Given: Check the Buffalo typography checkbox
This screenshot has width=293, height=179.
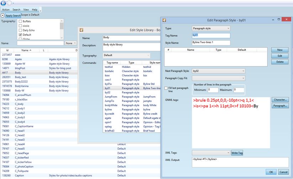Looking at the screenshot, I should [x=20, y=21].
